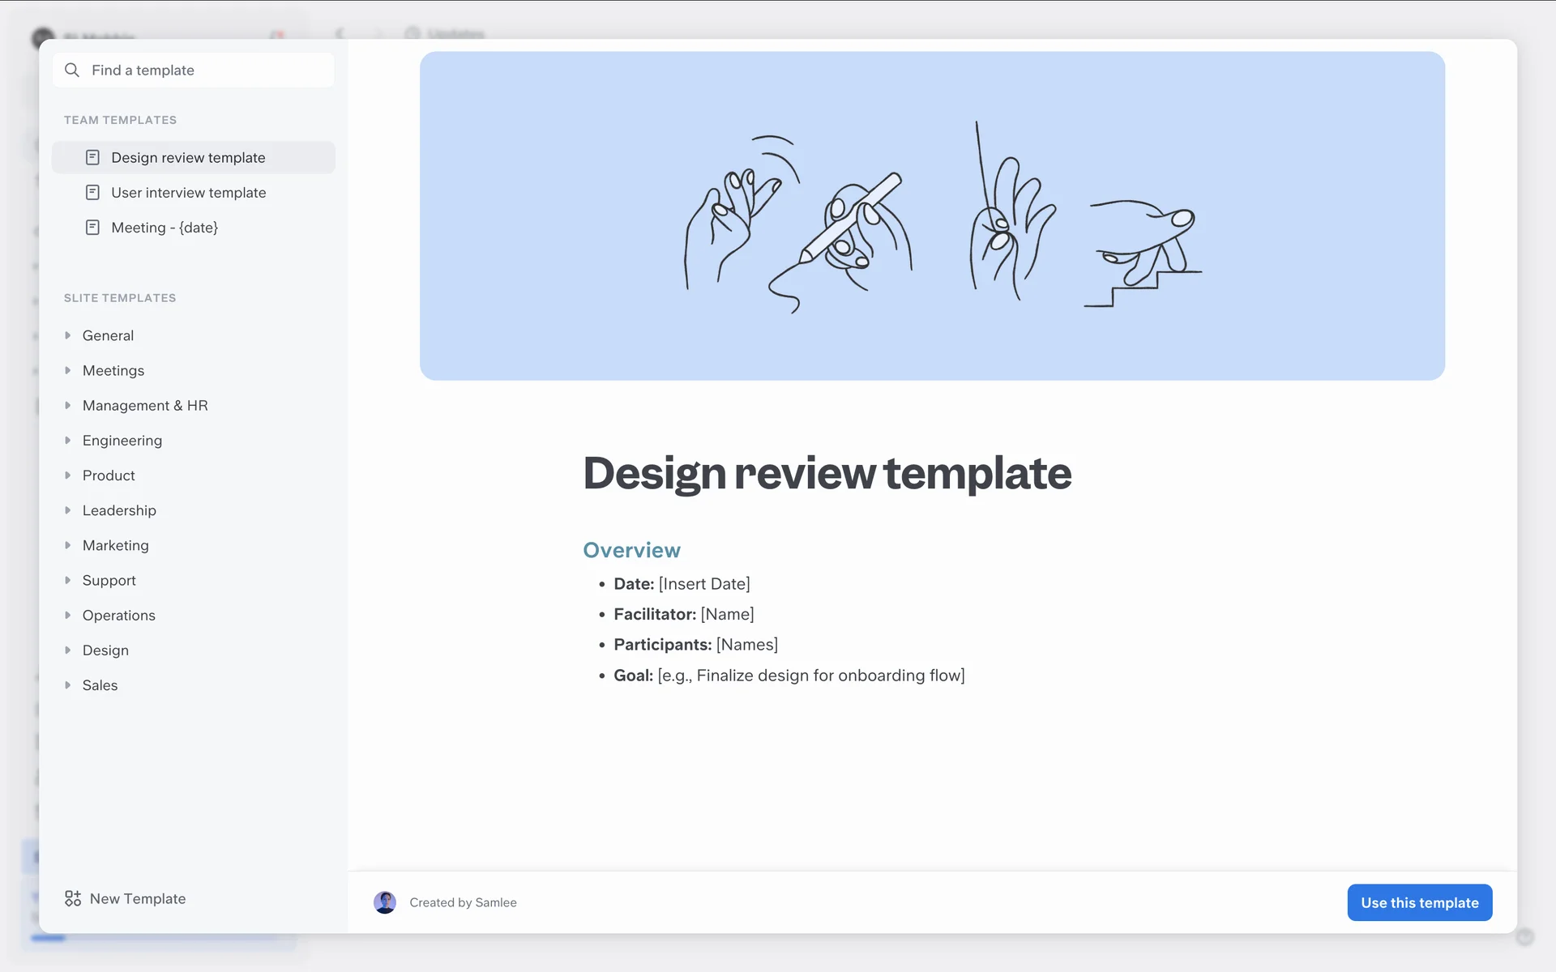
Task: Click the Design review template document icon
Action: click(x=92, y=157)
